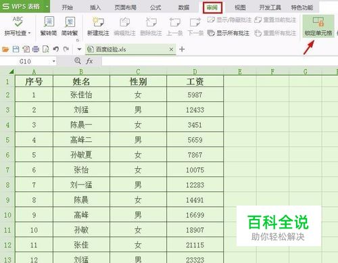Convert Traditional to Simplified (繁转简)
The height and width of the screenshot is (263, 338).
(49, 26)
